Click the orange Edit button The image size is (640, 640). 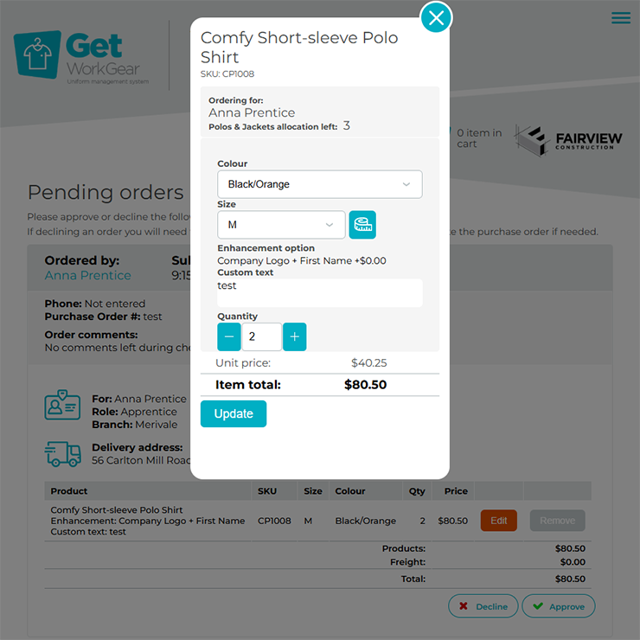coord(498,521)
